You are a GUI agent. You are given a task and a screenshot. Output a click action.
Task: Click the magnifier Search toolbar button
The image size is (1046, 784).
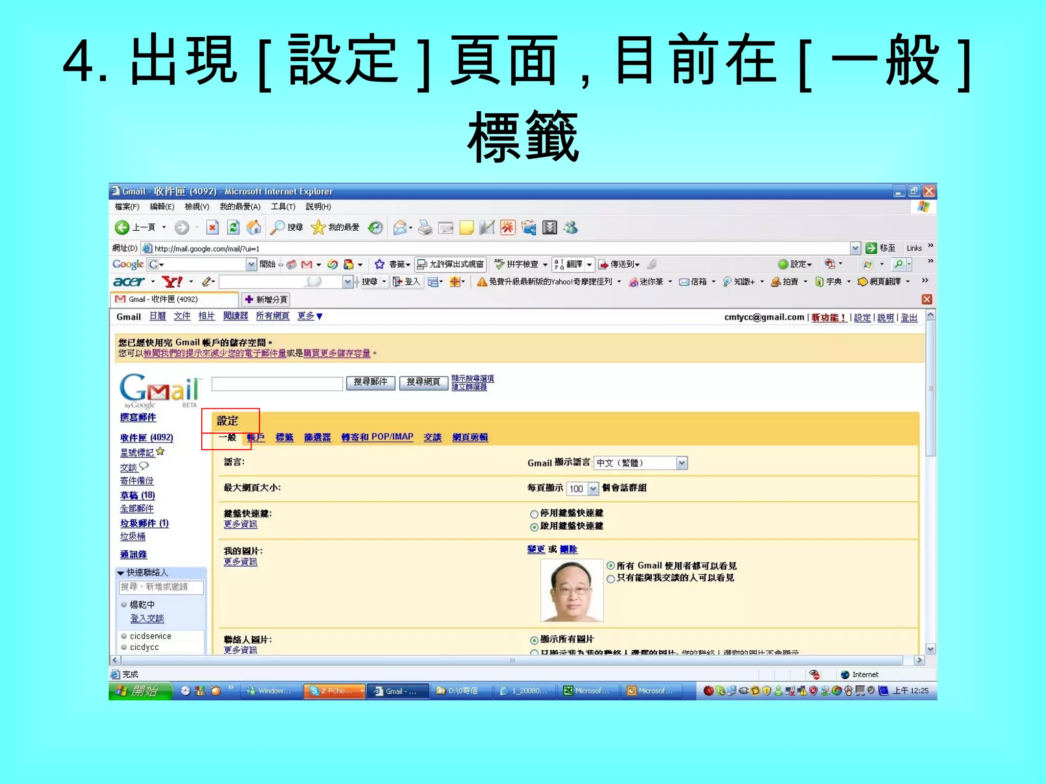287,228
